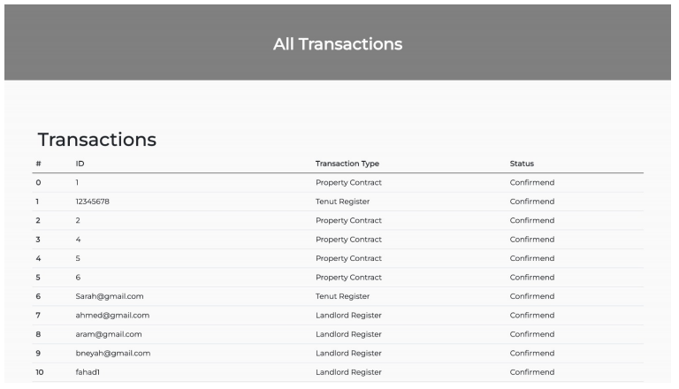Click Tenut Register in Sarah@gmail.com row
Screen dimensions: 679x389
342,296
